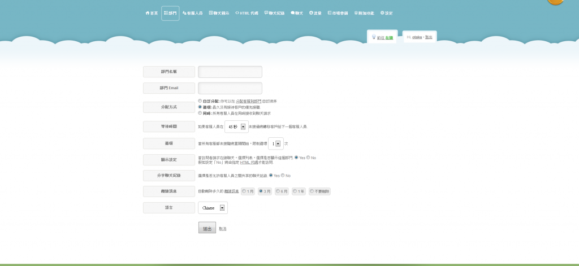Open the 45 秒 wait time dropdown

[x=237, y=127]
